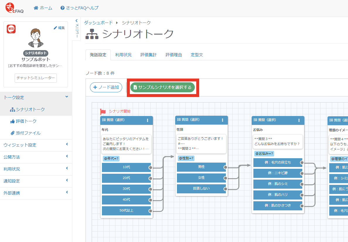Click the @お悩み=? variable tag
This screenshot has width=348, height=242.
pos(264,154)
